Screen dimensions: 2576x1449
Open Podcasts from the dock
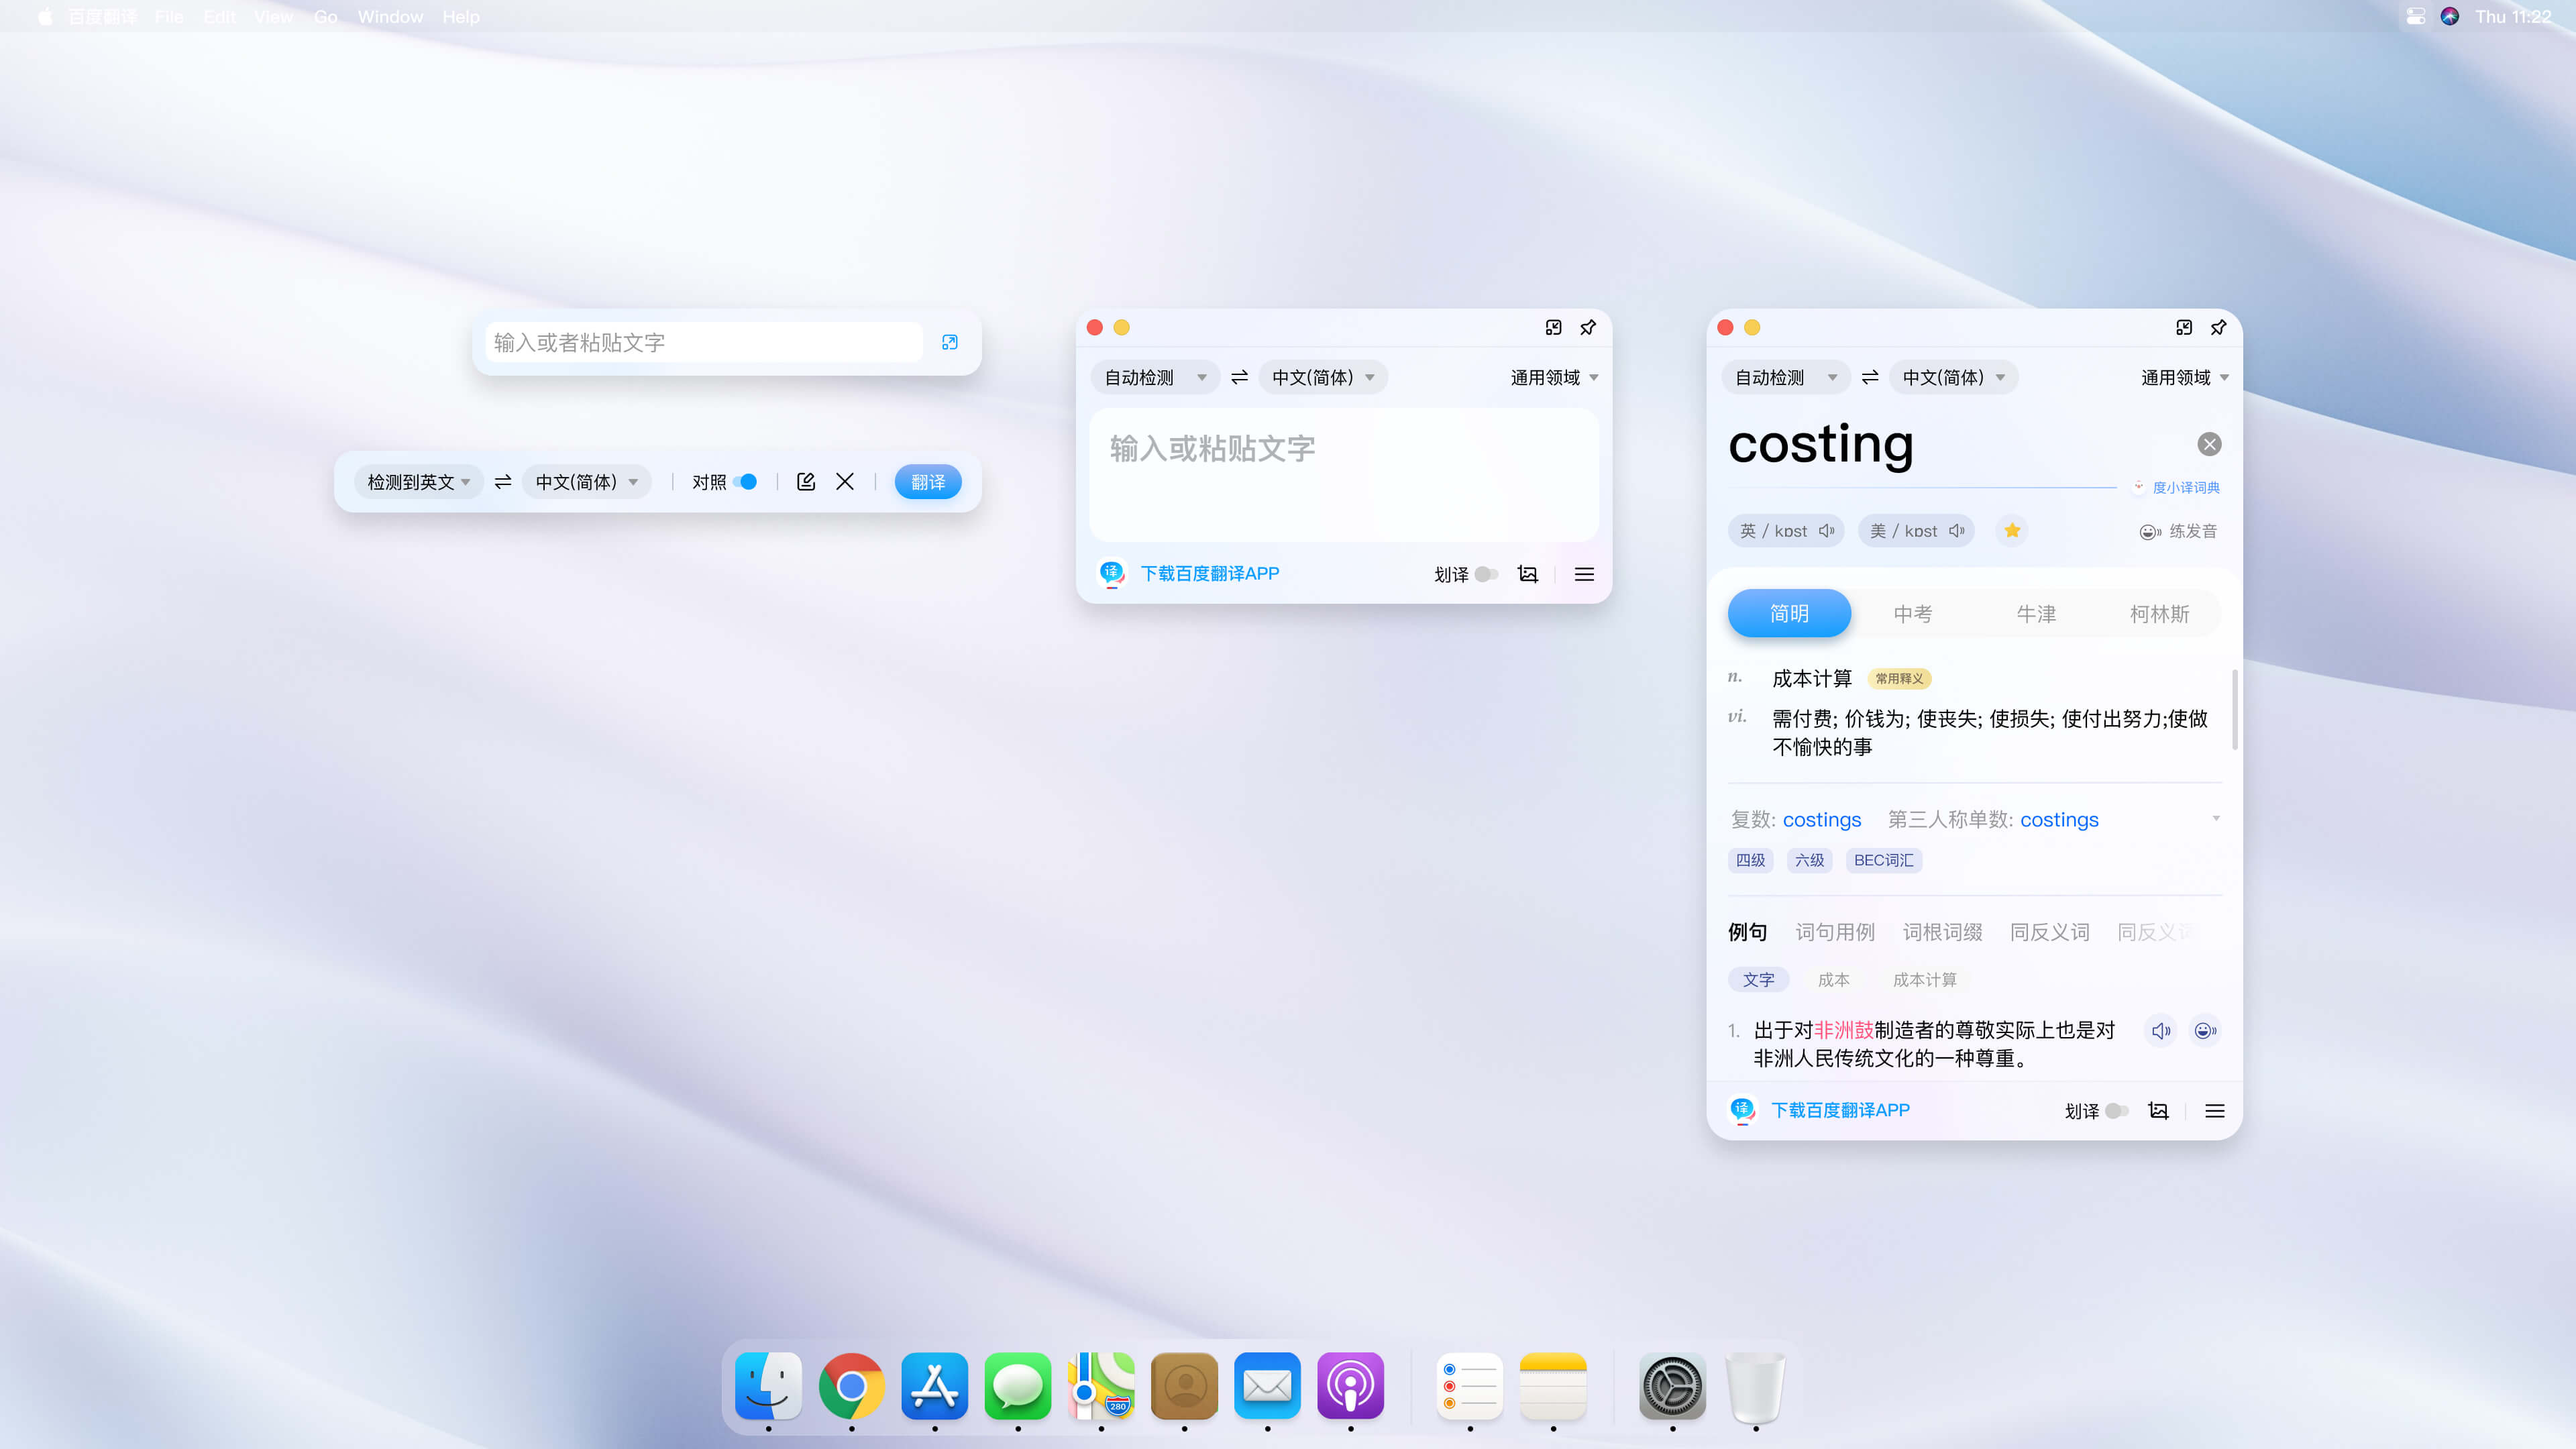[1350, 1386]
